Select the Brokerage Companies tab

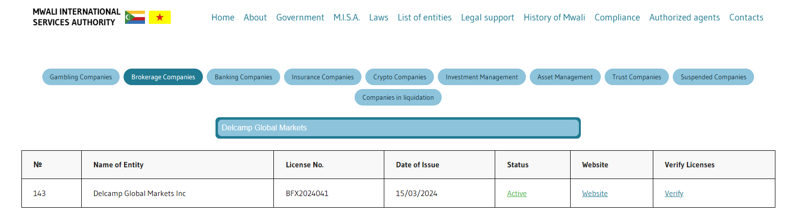point(163,77)
